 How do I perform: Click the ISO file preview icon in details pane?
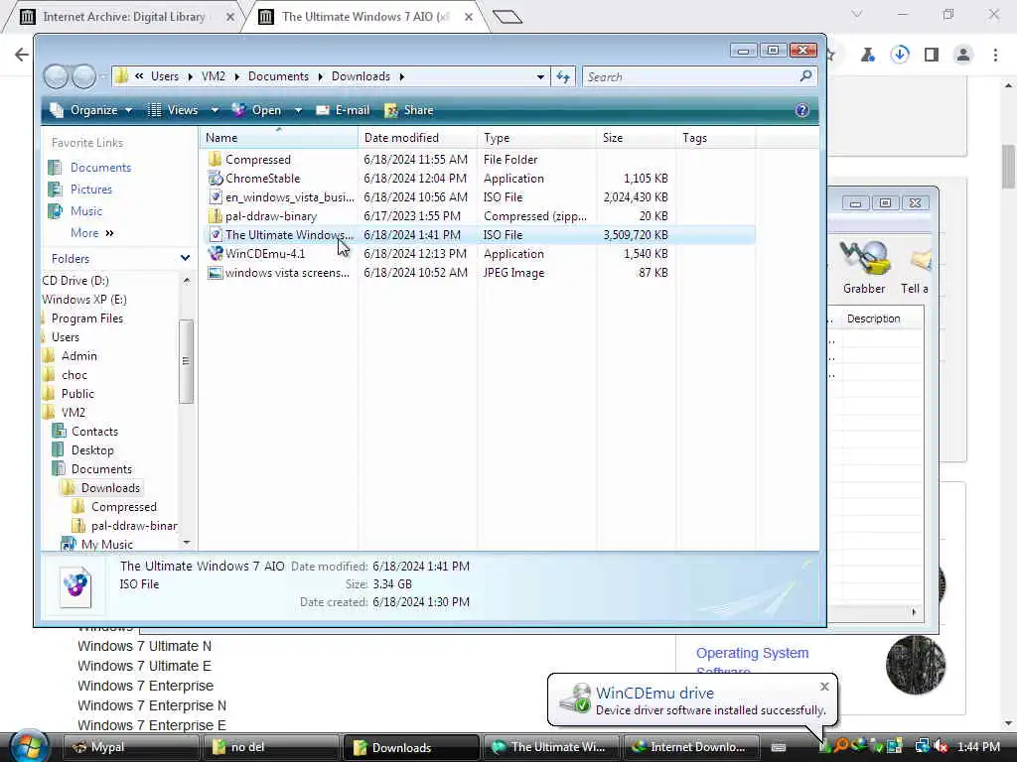click(x=75, y=586)
